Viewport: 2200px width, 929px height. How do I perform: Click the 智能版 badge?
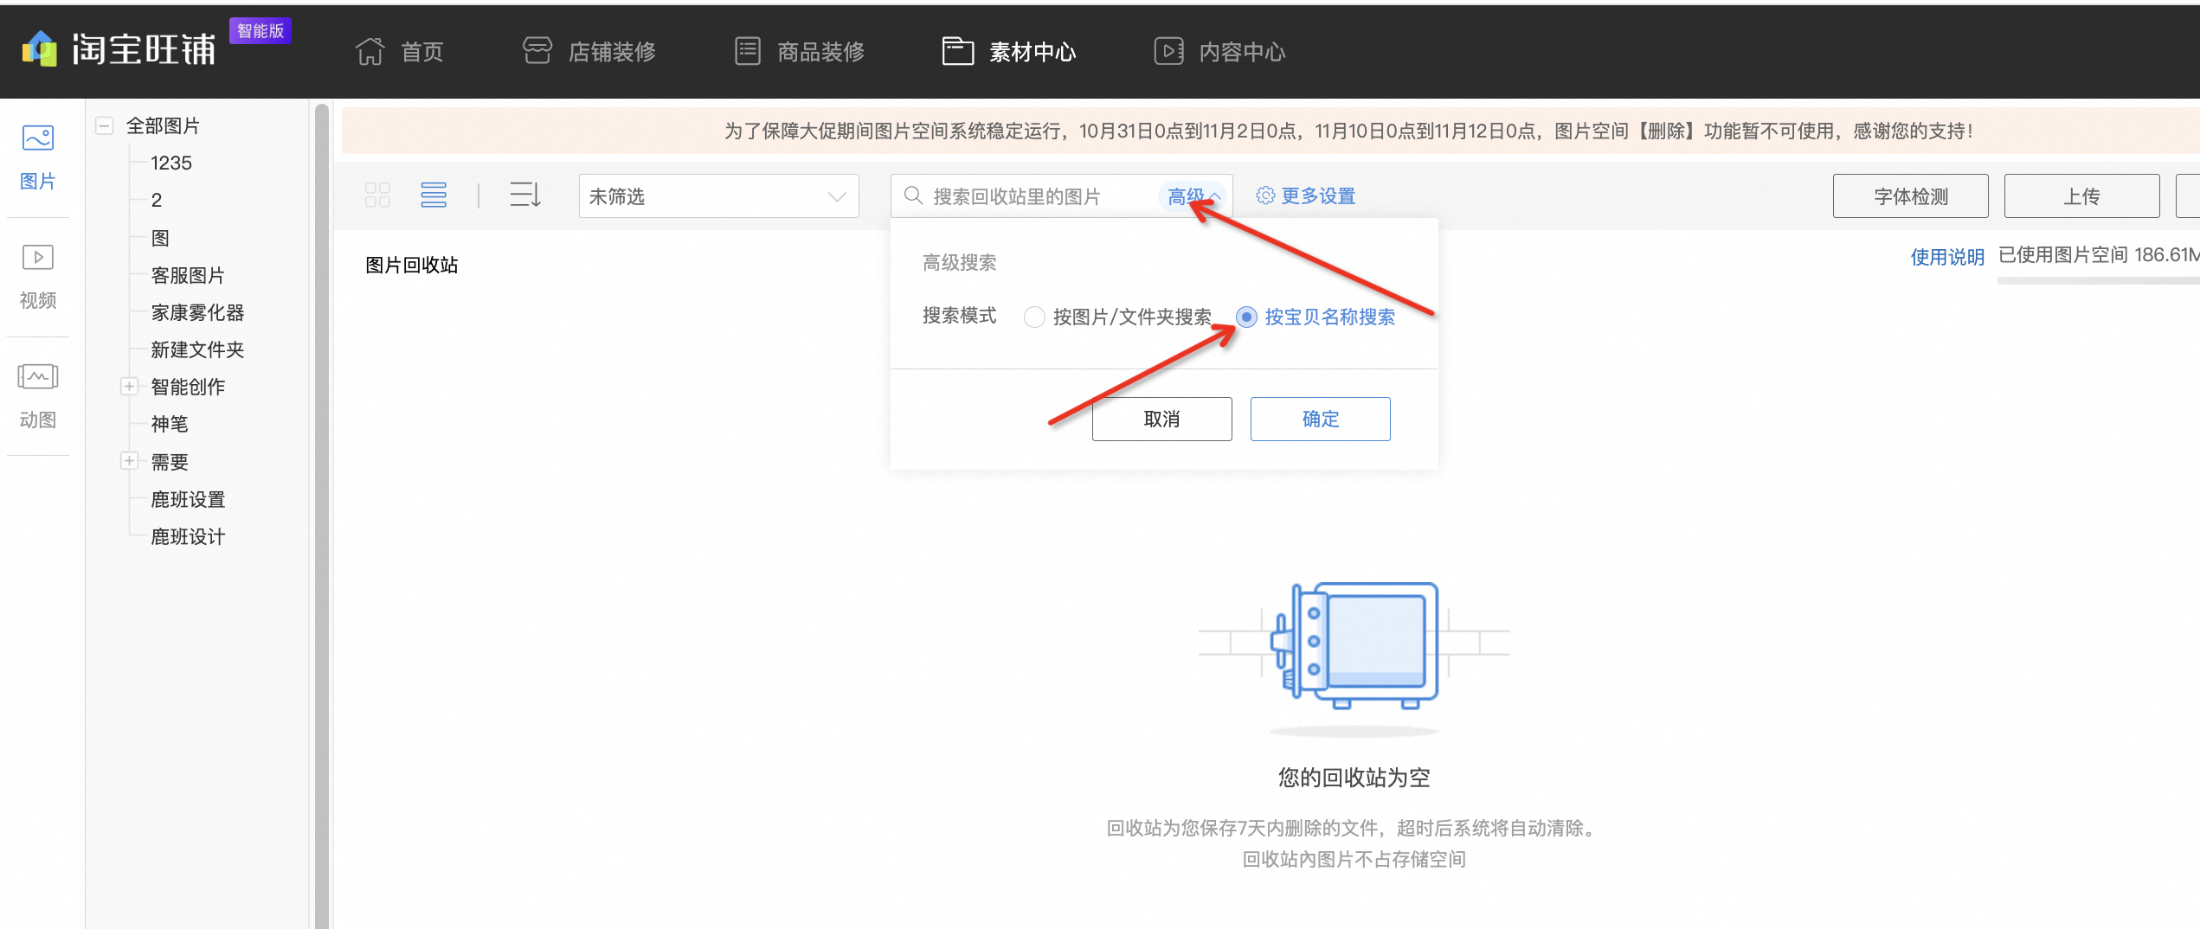261,30
